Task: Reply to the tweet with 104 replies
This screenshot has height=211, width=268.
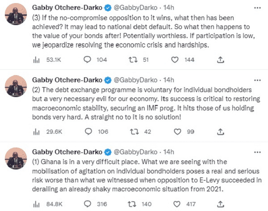Action: tap(88, 59)
